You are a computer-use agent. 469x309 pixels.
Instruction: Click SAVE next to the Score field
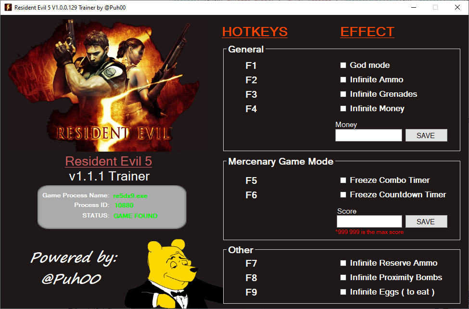click(x=426, y=221)
